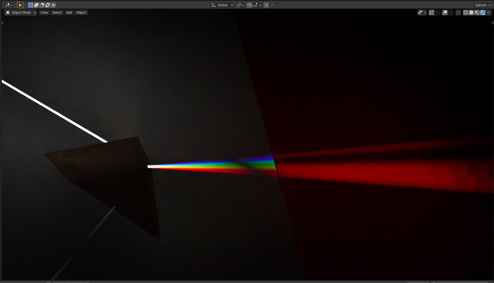Choose 'Invert existing selection' mode icon
Image resolution: width=494 pixels, height=283 pixels.
[47, 5]
